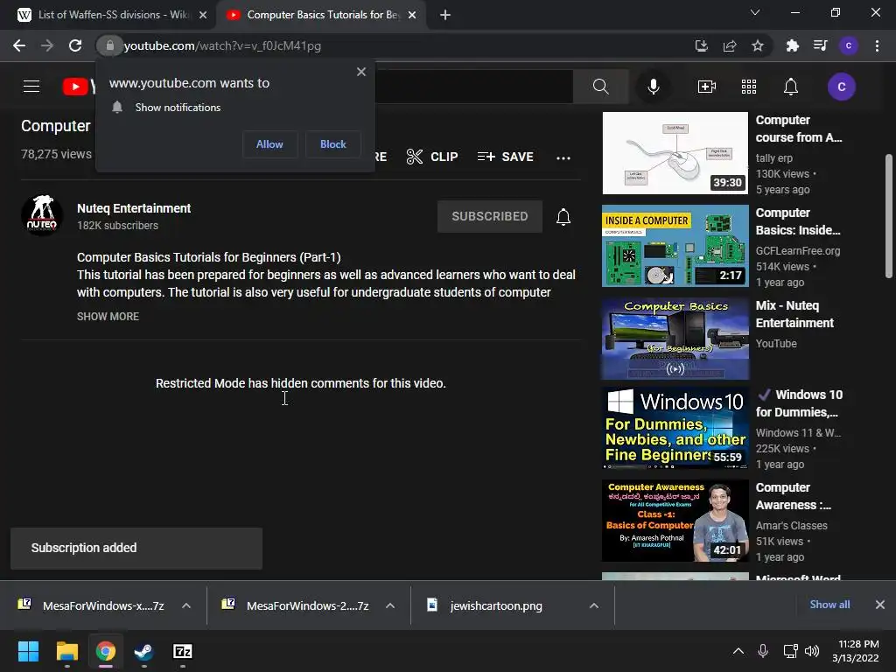Open YouTube notifications bell in header
The height and width of the screenshot is (672, 896).
point(790,87)
